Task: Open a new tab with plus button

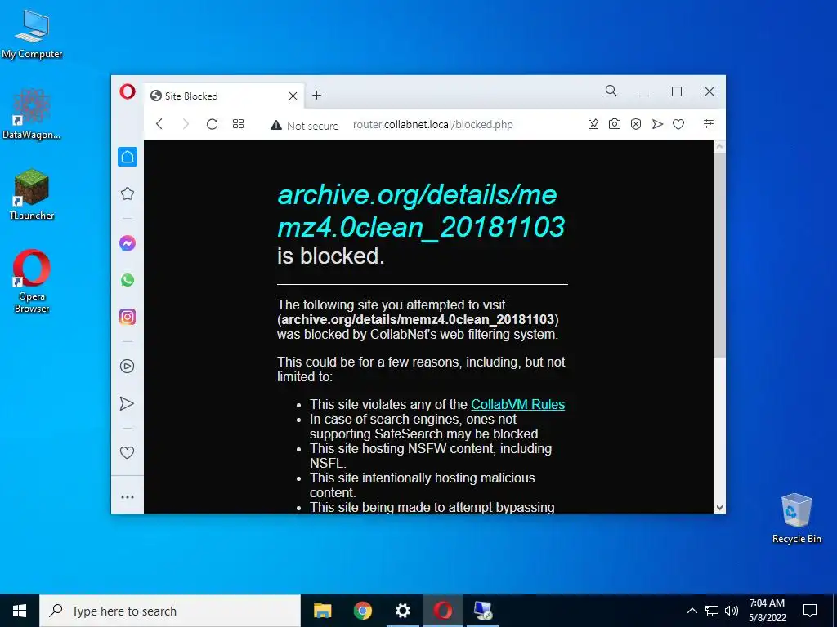Action: [316, 95]
